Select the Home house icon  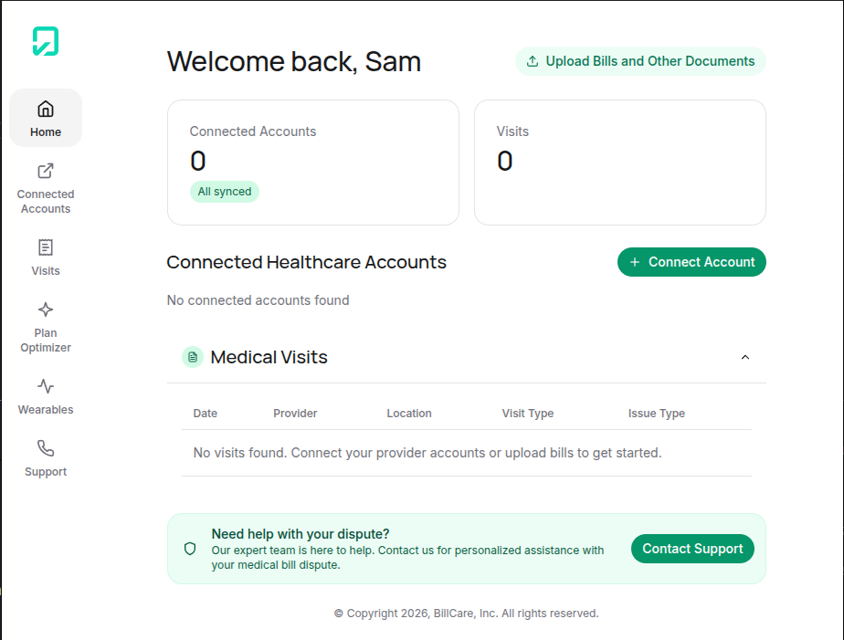tap(46, 110)
